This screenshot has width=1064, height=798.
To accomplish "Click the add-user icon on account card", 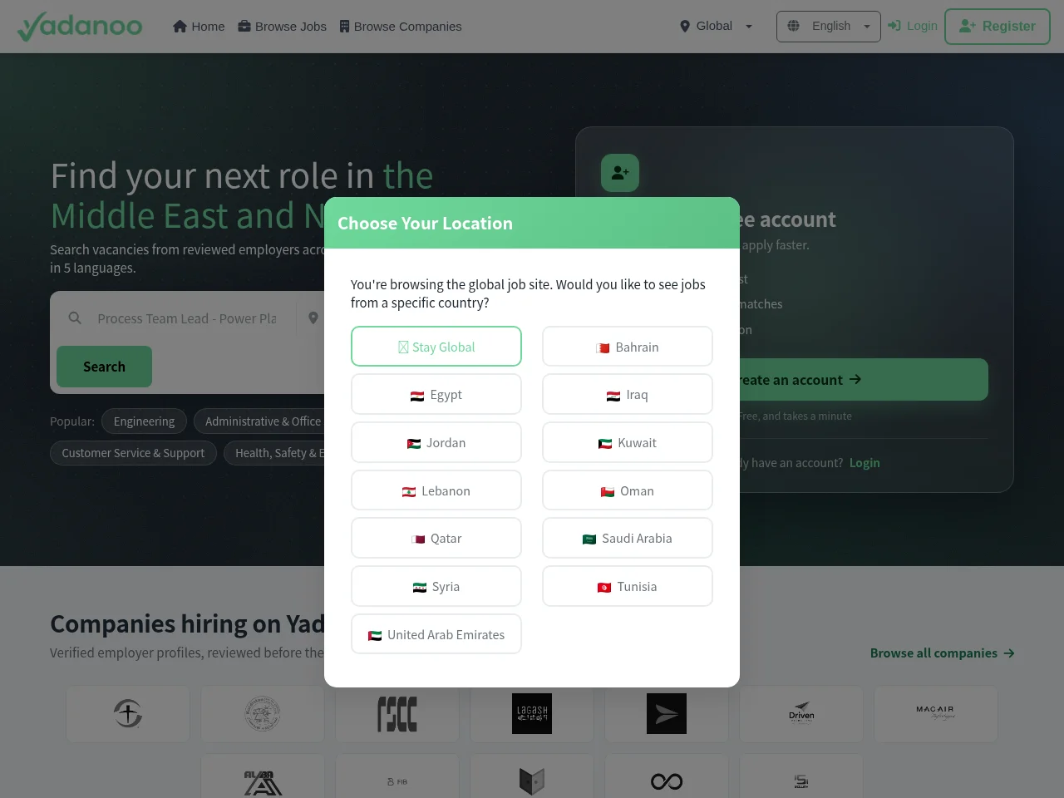I will [620, 173].
